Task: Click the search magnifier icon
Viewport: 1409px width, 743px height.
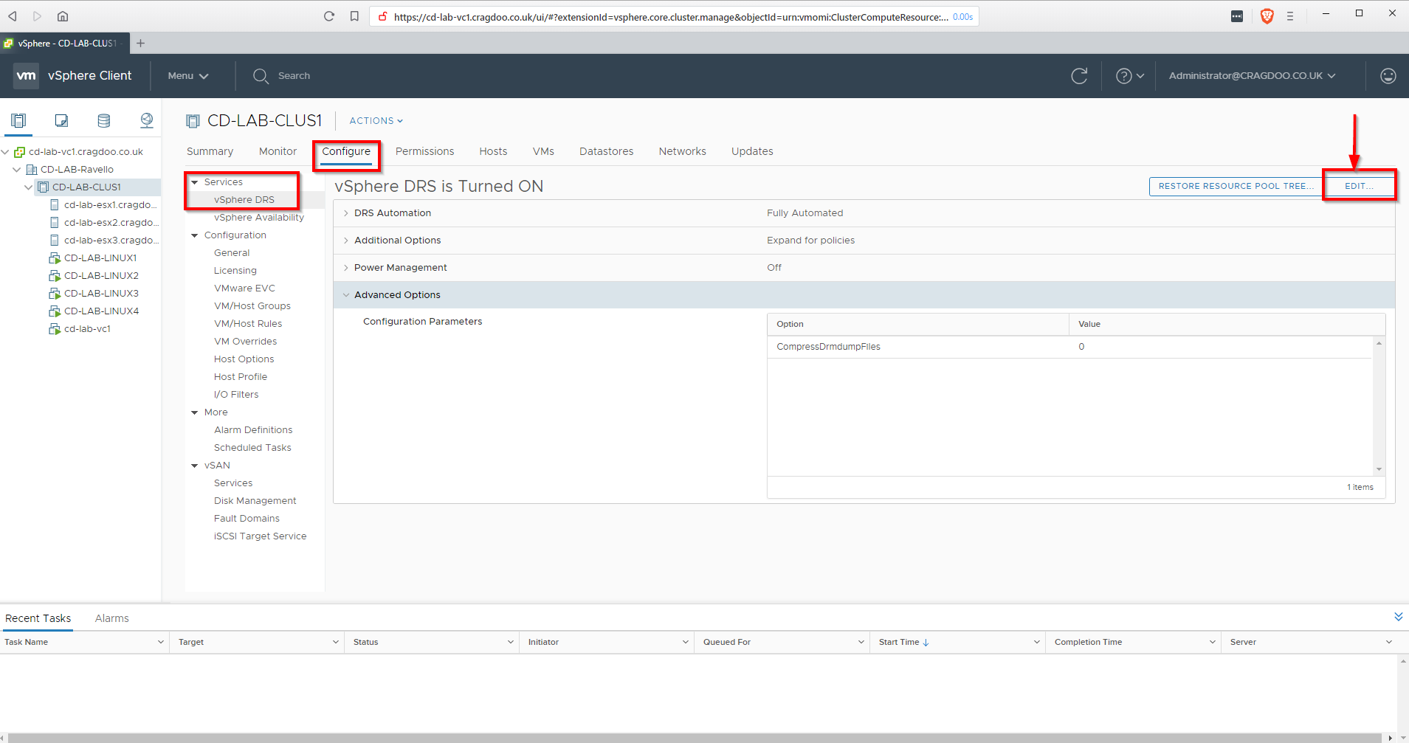Action: point(261,75)
